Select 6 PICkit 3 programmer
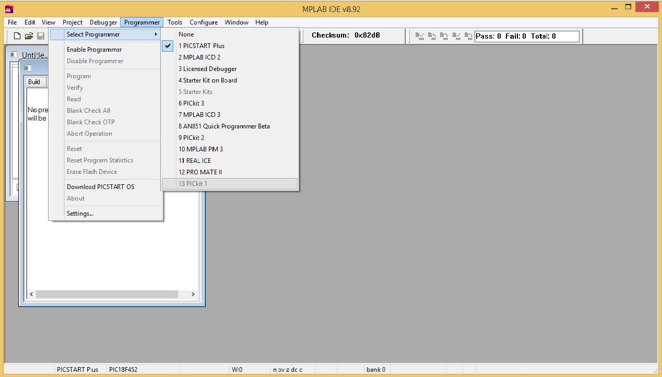662x377 pixels. (x=230, y=103)
